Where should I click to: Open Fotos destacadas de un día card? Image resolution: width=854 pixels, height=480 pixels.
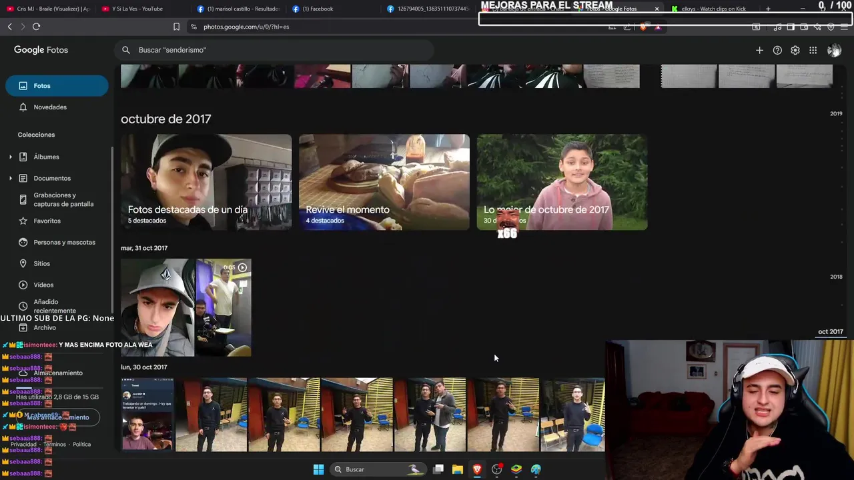[x=206, y=182]
